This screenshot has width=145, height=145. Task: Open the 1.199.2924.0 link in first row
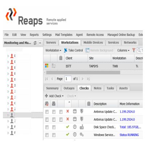(127, 112)
